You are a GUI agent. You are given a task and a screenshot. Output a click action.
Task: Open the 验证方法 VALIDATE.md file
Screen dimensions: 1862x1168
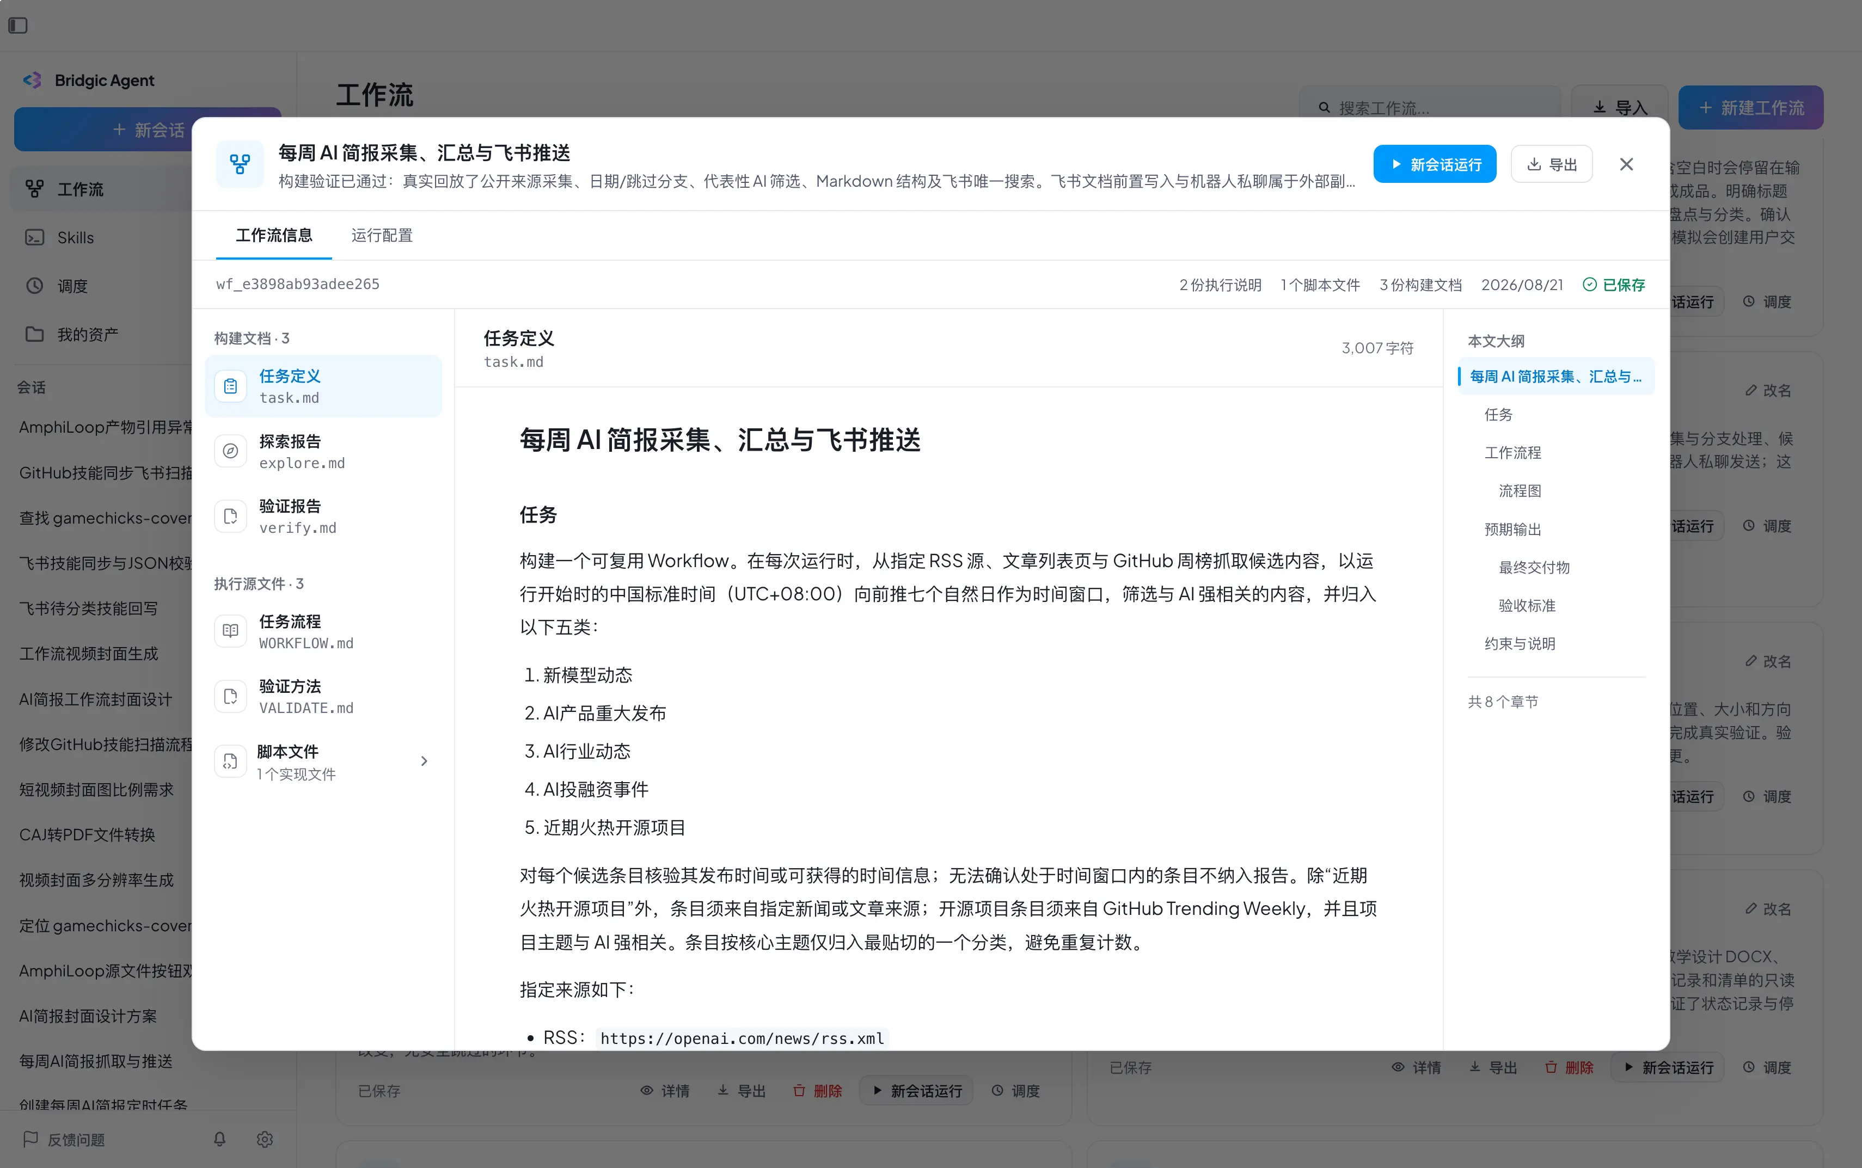(323, 696)
